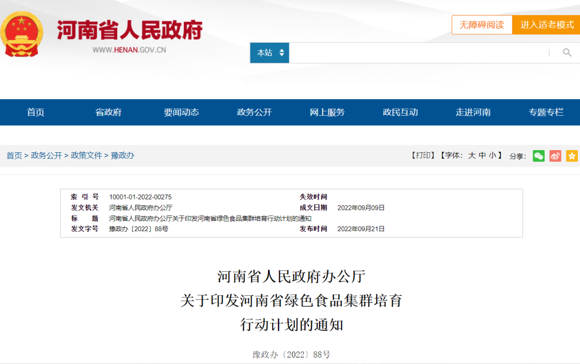Open the 专题专栏 navigation menu item
Image resolution: width=580 pixels, height=364 pixels.
point(546,112)
